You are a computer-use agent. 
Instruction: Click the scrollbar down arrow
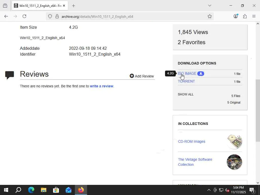click(258, 183)
